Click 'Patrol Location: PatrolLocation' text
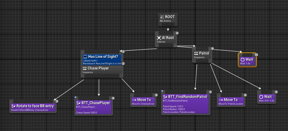 179,112
